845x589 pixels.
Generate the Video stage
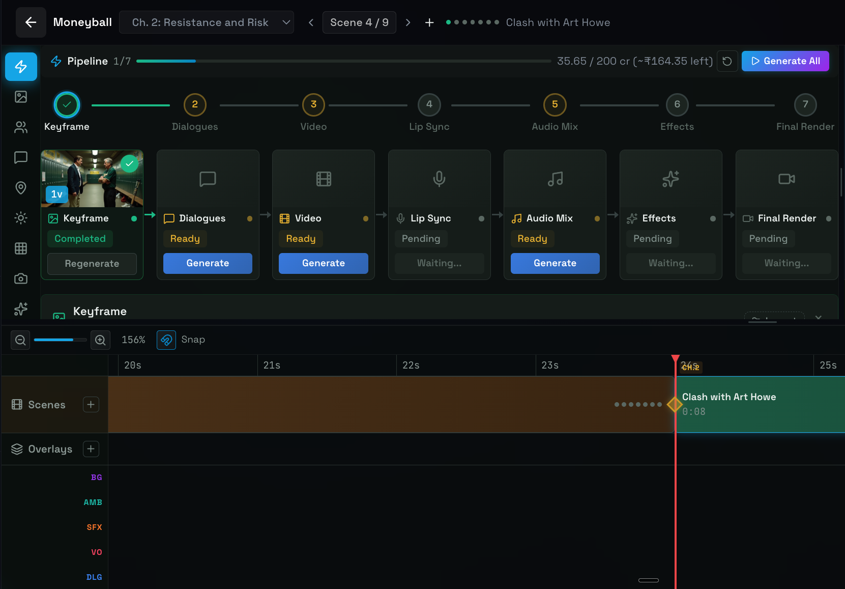pos(324,263)
